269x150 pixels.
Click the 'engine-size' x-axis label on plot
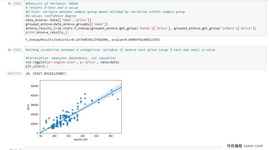(x=81, y=139)
